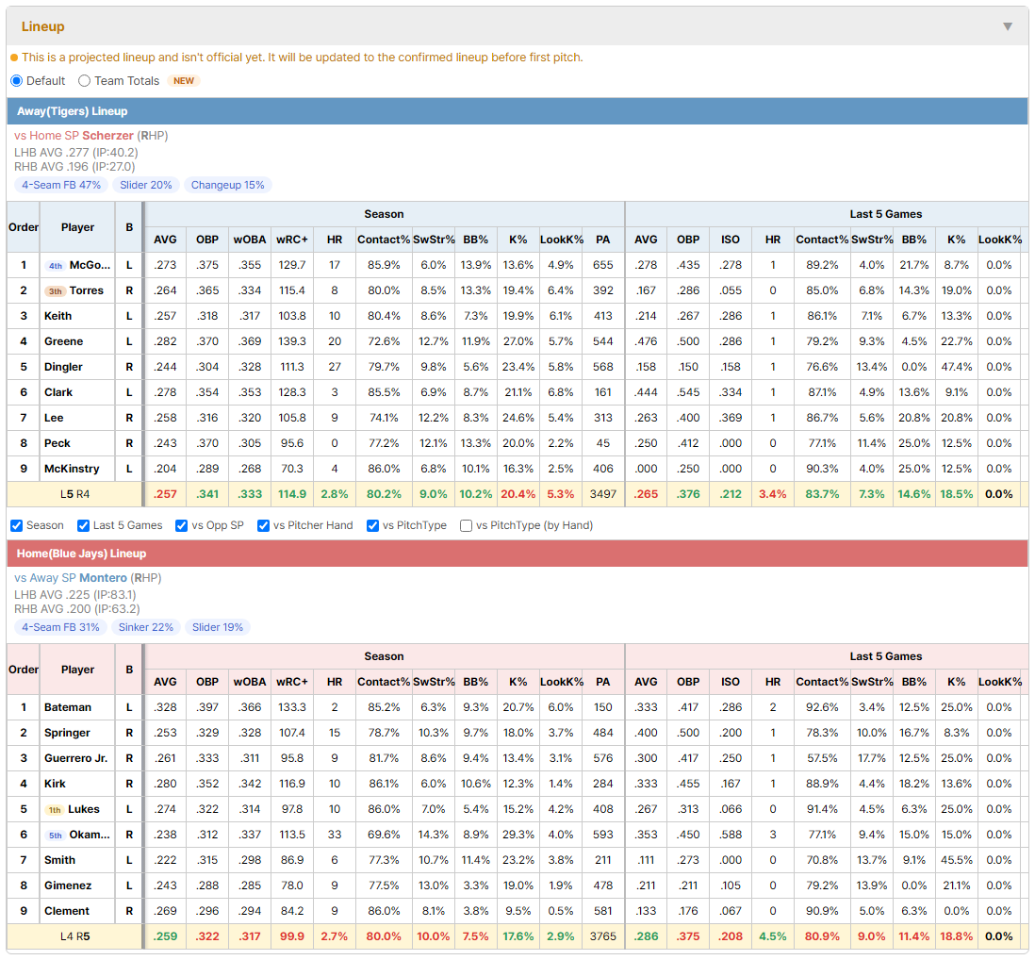Select player Dingler in the Tigers lineup
Image resolution: width=1035 pixels, height=960 pixels.
(x=63, y=367)
